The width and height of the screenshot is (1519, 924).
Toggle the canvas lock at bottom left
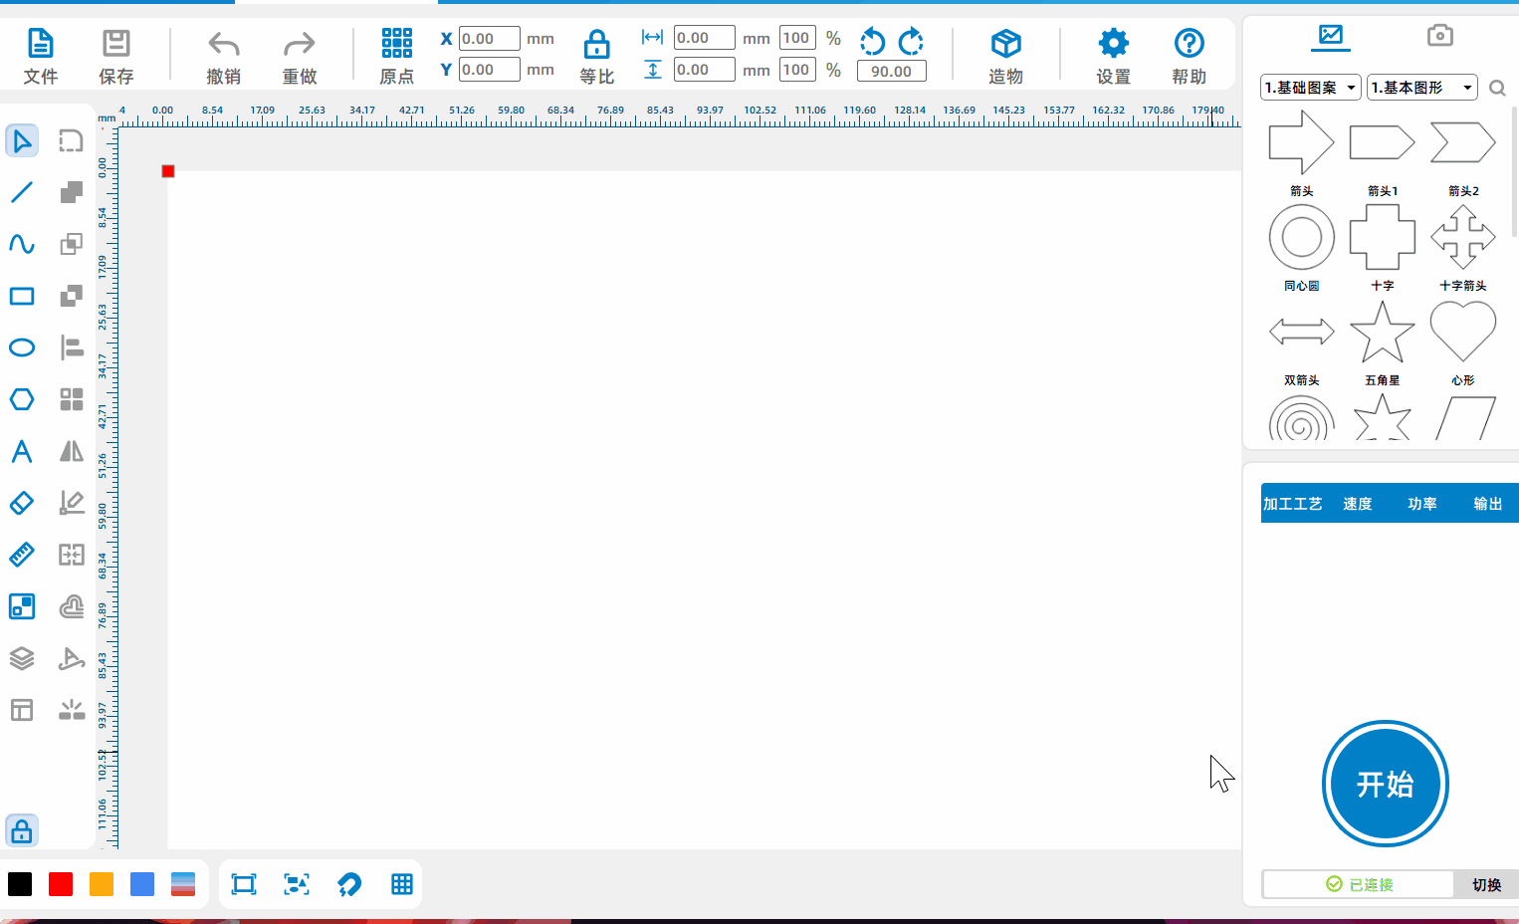click(x=22, y=830)
